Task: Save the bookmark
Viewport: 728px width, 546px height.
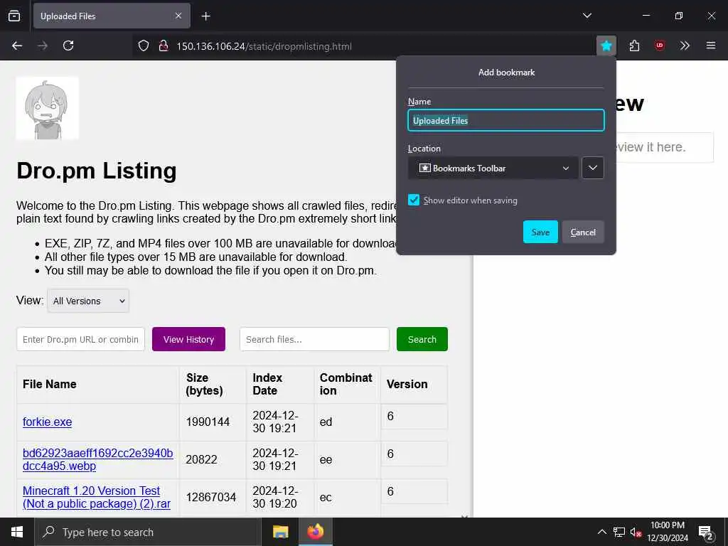Action: [x=540, y=232]
